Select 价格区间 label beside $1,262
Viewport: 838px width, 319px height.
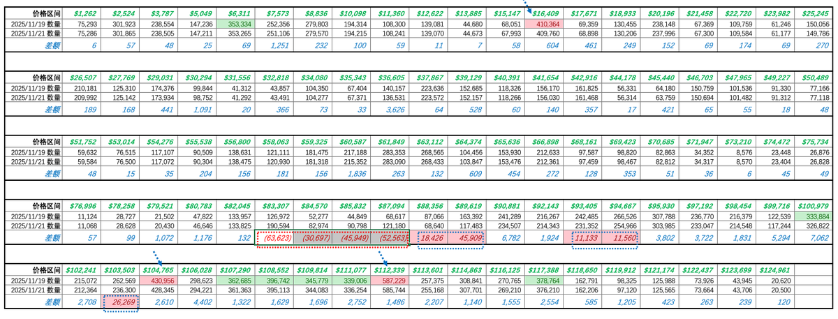click(47, 13)
